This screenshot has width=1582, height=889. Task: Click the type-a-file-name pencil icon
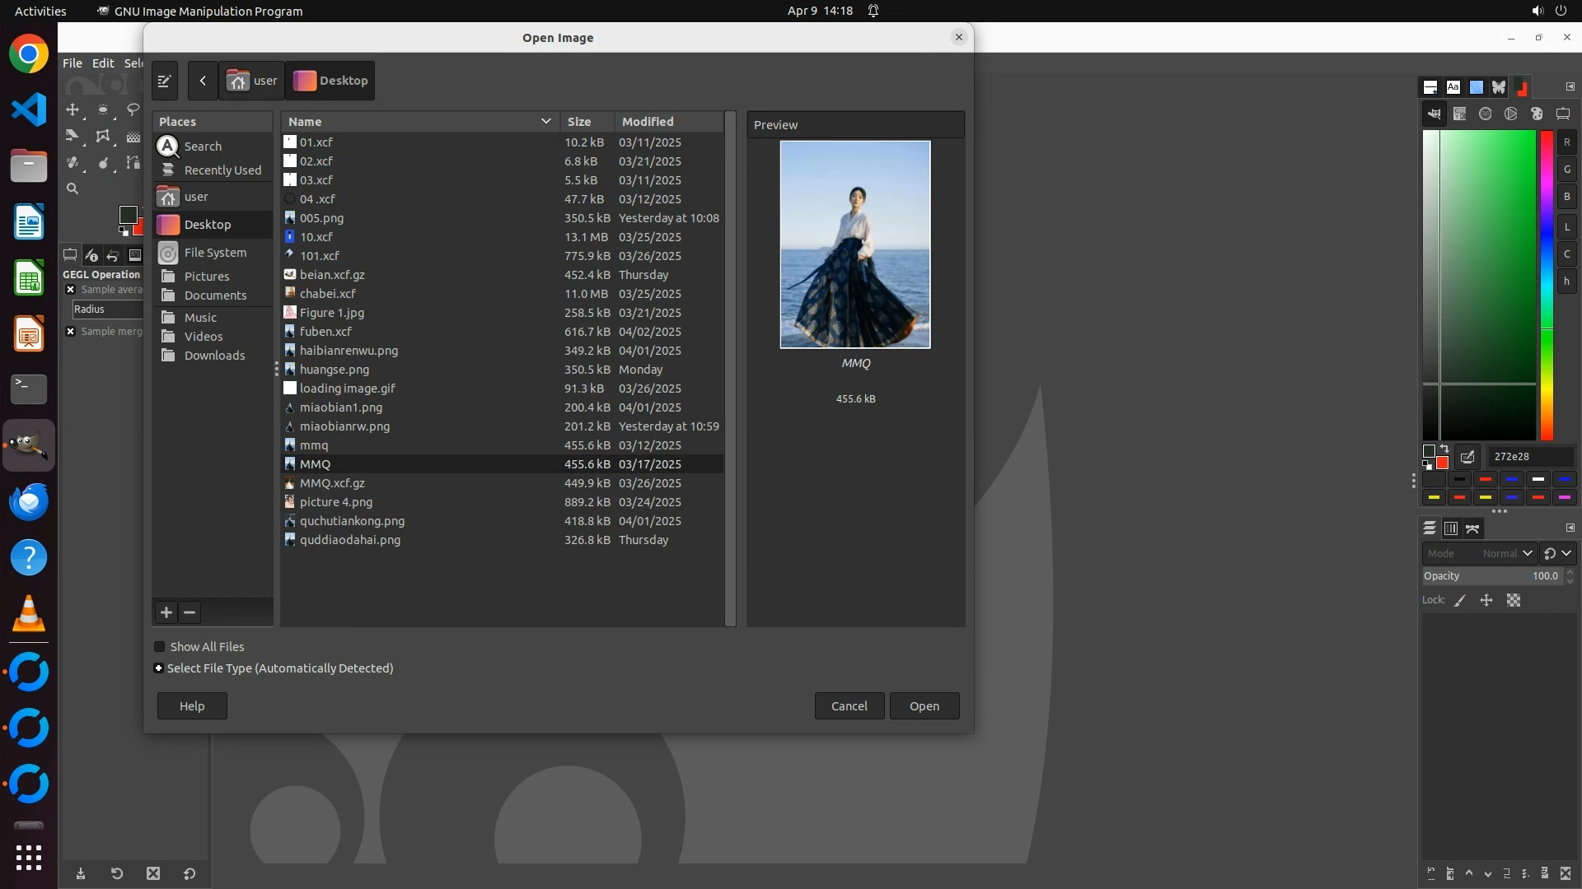(x=164, y=81)
